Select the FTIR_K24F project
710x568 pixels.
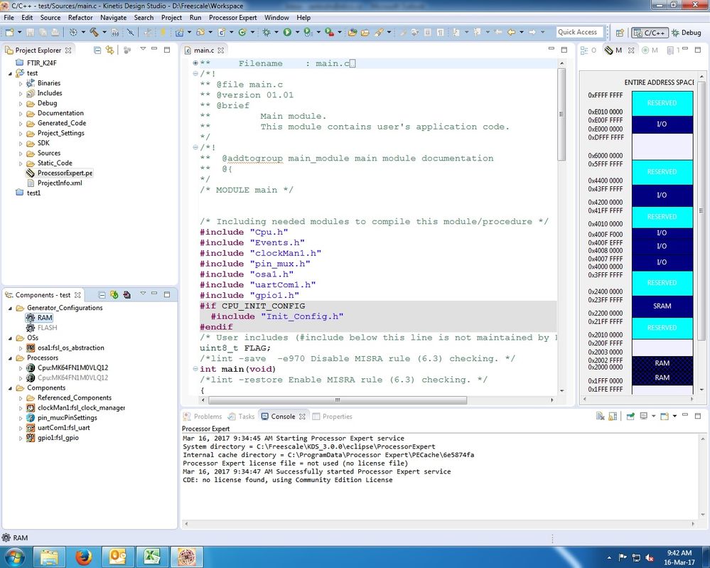coord(36,63)
